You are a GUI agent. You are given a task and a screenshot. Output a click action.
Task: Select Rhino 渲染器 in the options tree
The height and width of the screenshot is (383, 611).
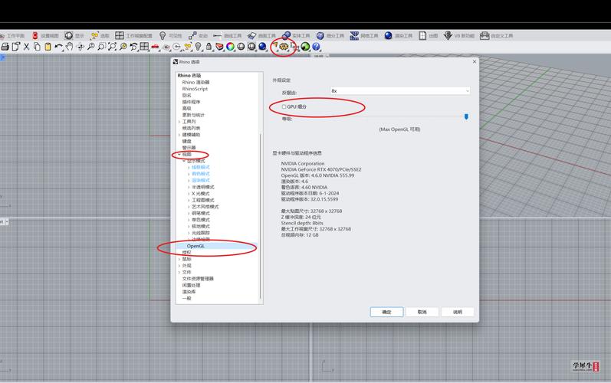pos(195,82)
